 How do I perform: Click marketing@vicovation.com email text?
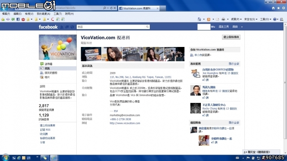point(125,115)
